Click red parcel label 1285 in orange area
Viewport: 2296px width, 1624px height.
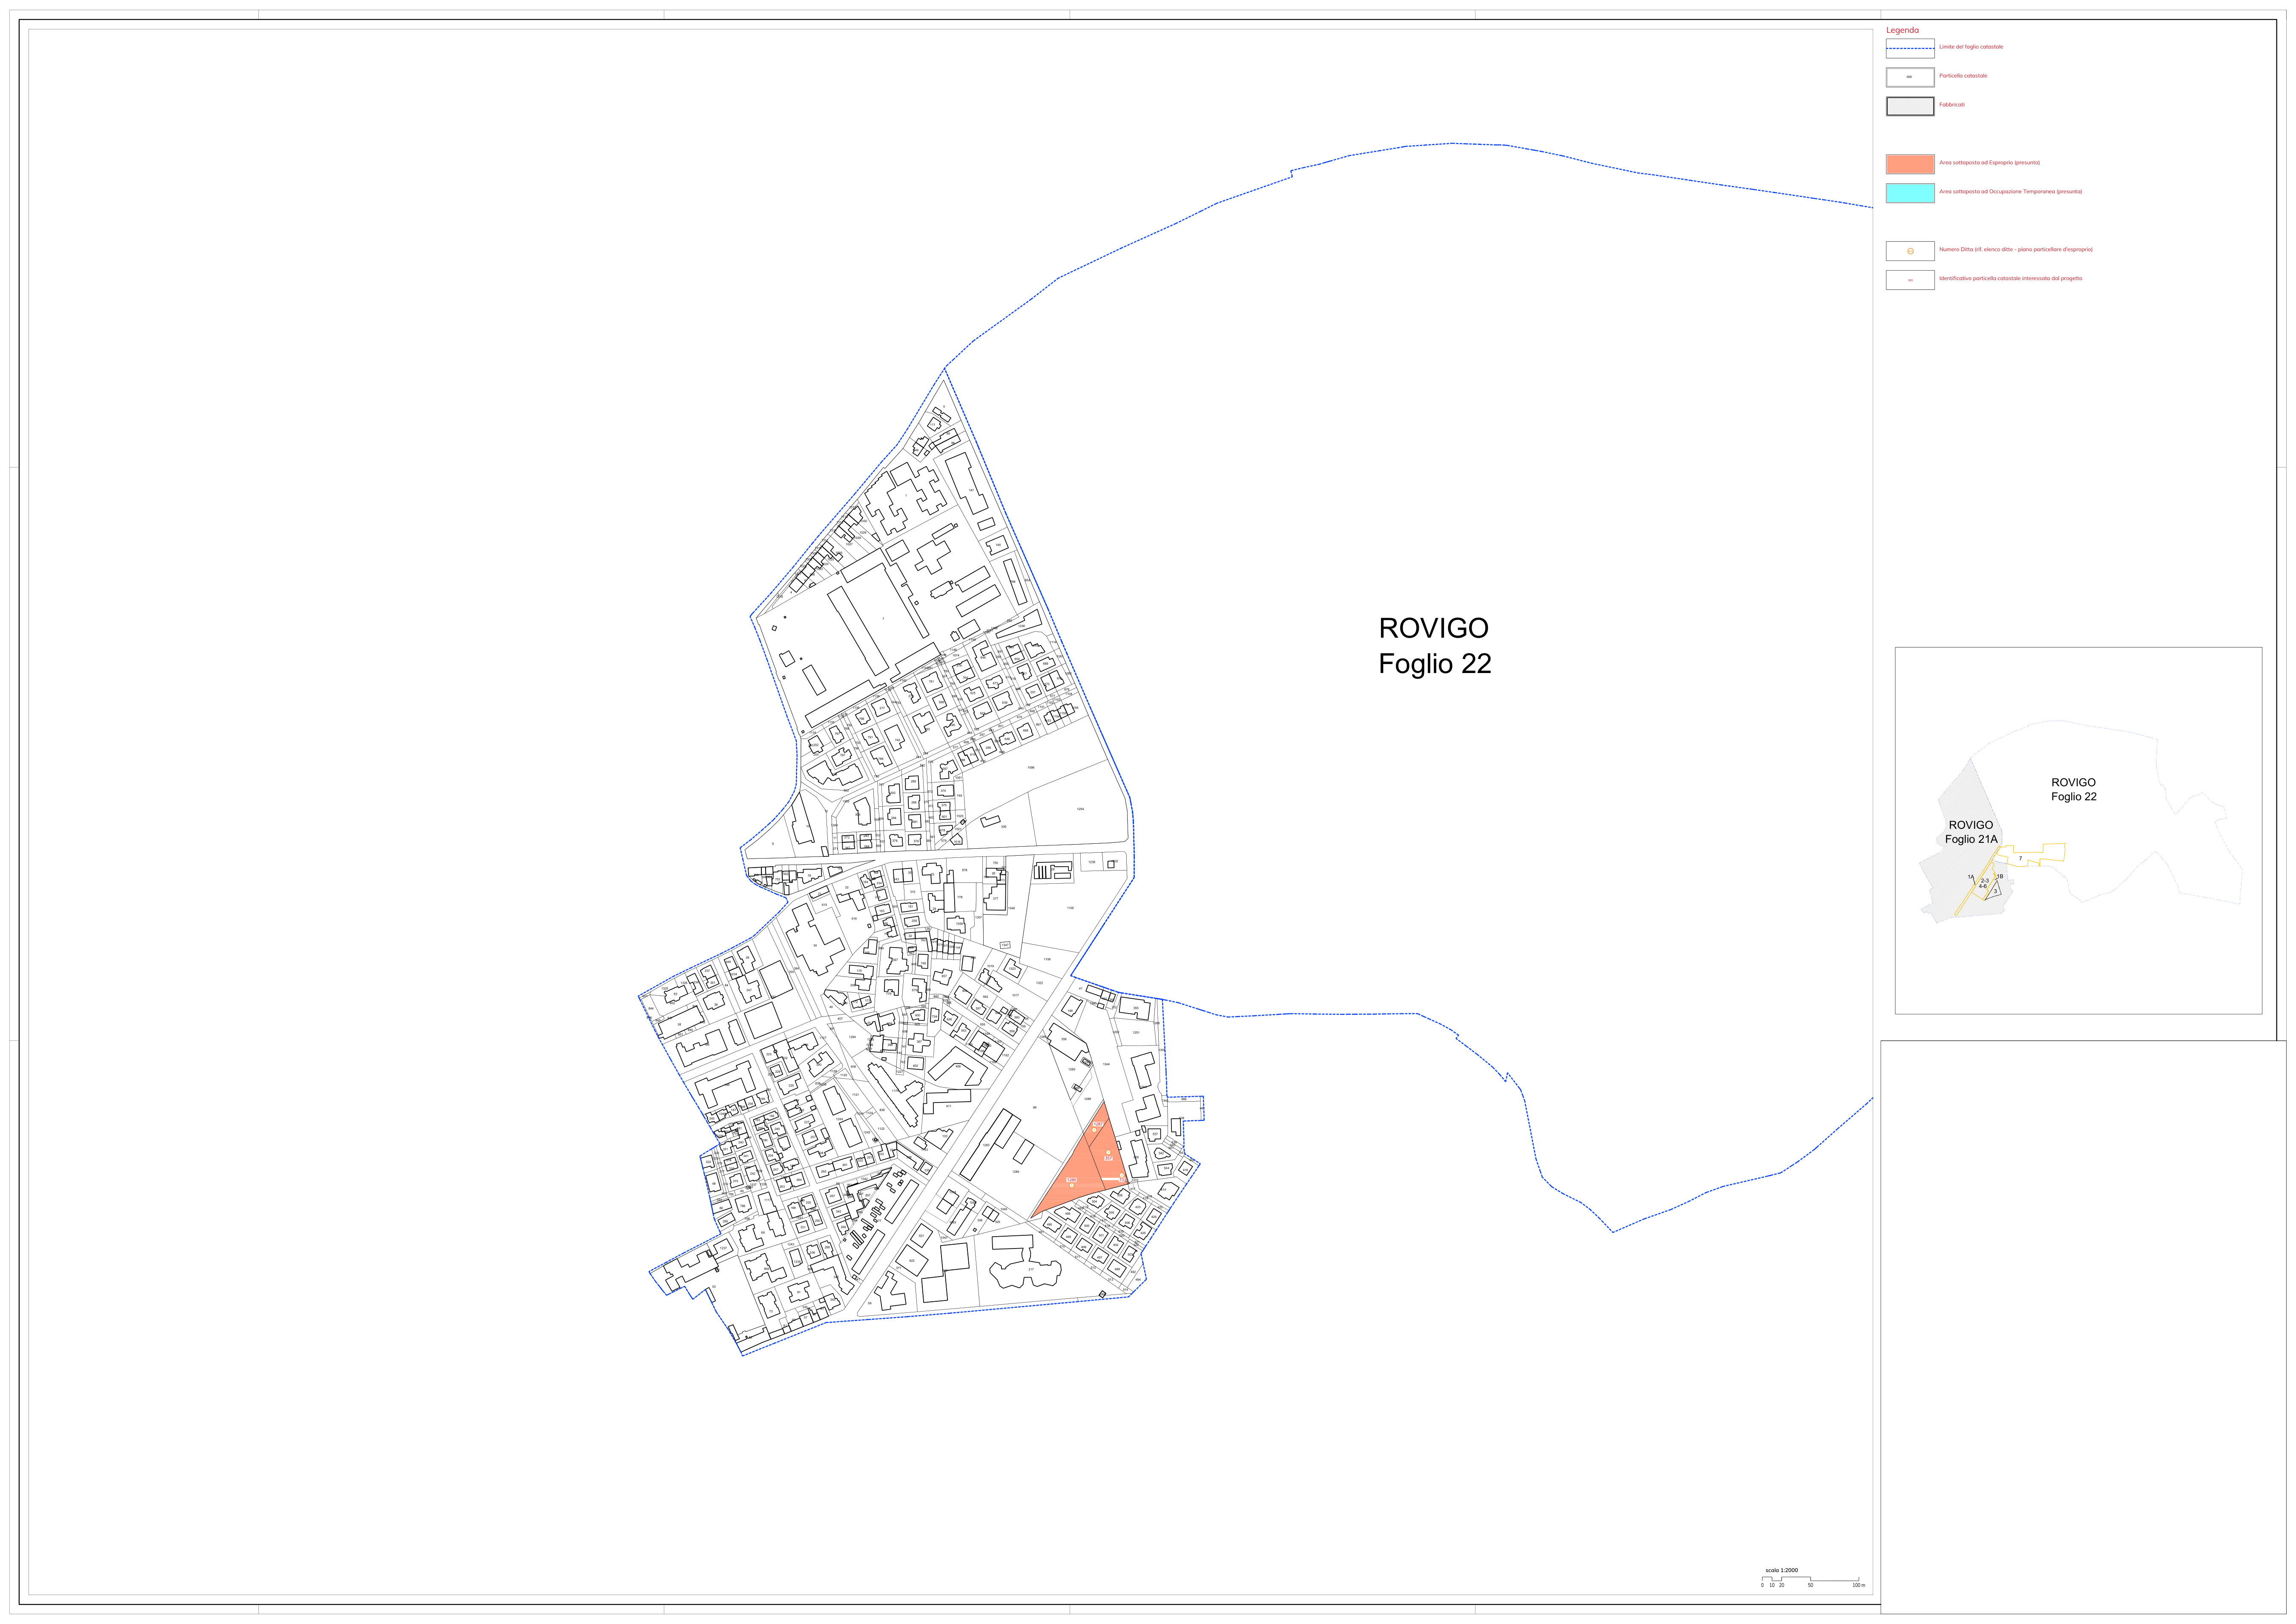[1072, 1180]
